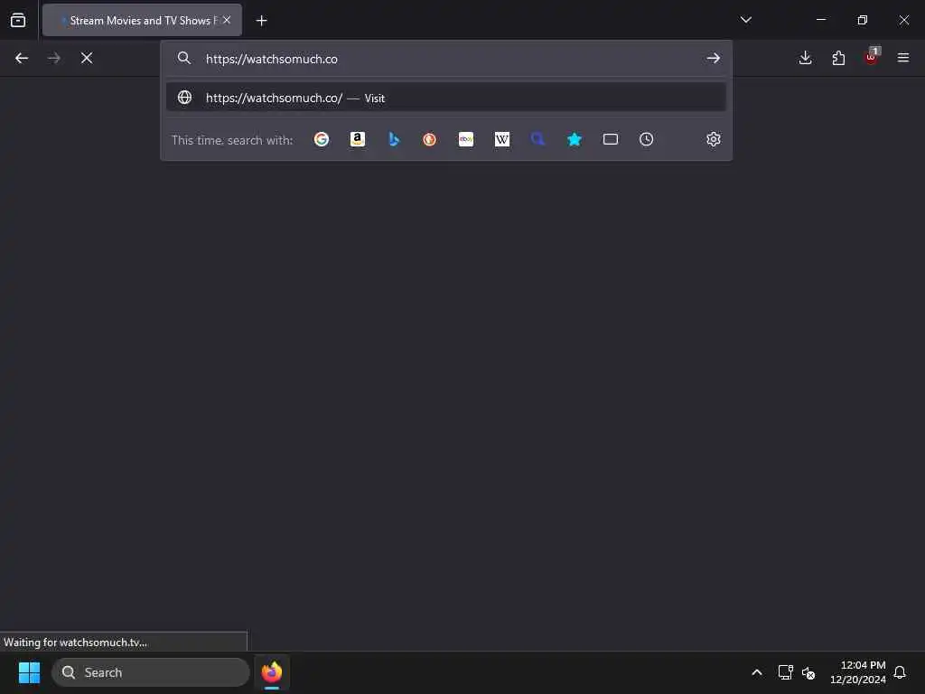Search this time with Bing
This screenshot has width=925, height=694.
(x=394, y=139)
